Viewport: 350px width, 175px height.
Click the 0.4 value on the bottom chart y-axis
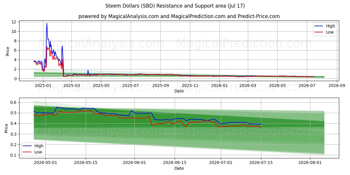click(x=13, y=123)
